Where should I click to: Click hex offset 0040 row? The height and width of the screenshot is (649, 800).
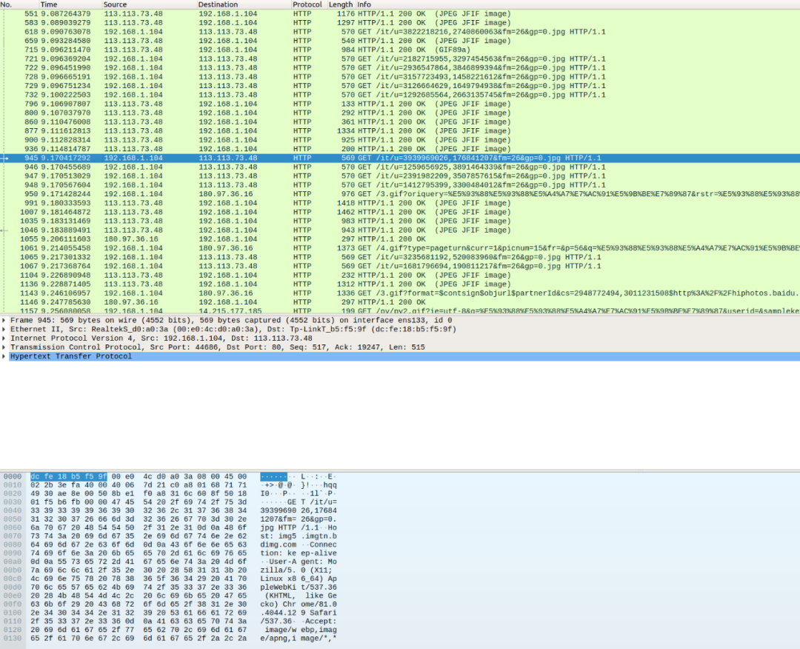(13, 510)
